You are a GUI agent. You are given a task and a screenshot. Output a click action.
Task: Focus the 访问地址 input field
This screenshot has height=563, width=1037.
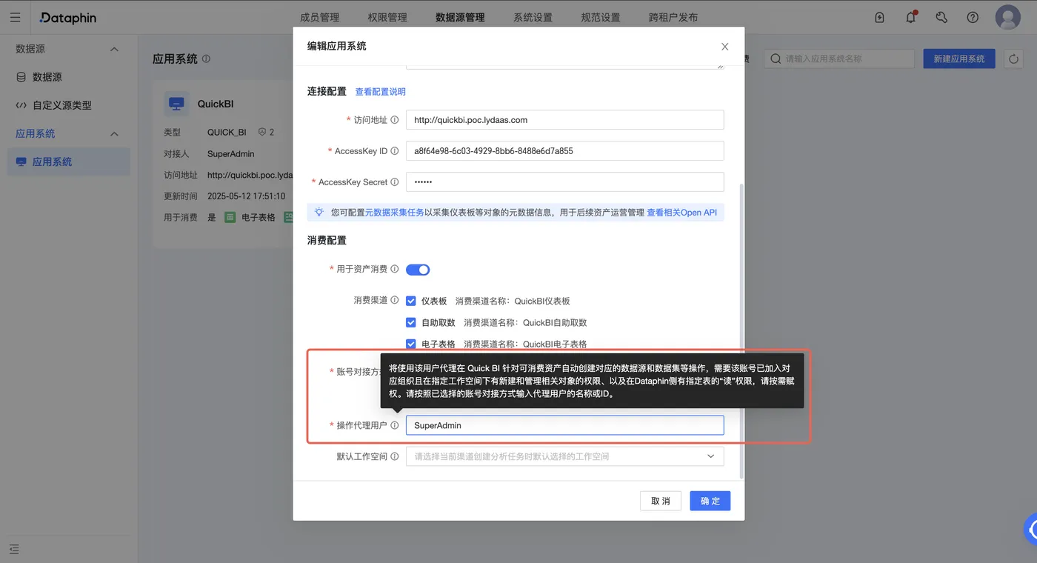(564, 120)
